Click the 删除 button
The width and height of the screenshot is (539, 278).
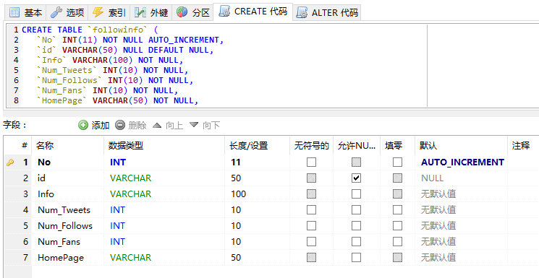click(131, 125)
